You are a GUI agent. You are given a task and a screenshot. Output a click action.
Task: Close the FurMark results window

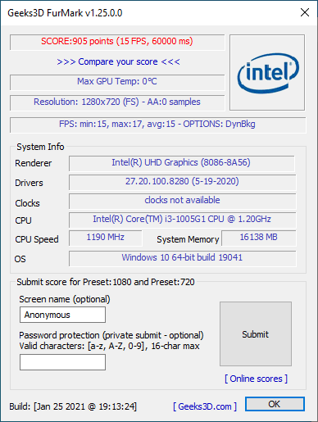(x=305, y=12)
